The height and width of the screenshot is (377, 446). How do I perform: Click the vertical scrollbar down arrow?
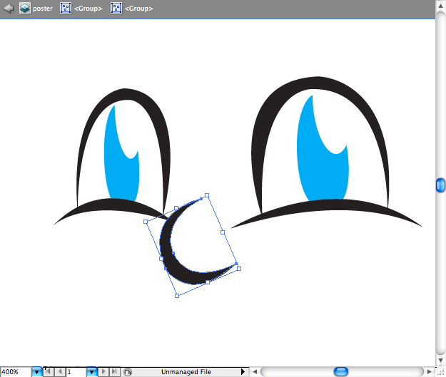[x=440, y=360]
